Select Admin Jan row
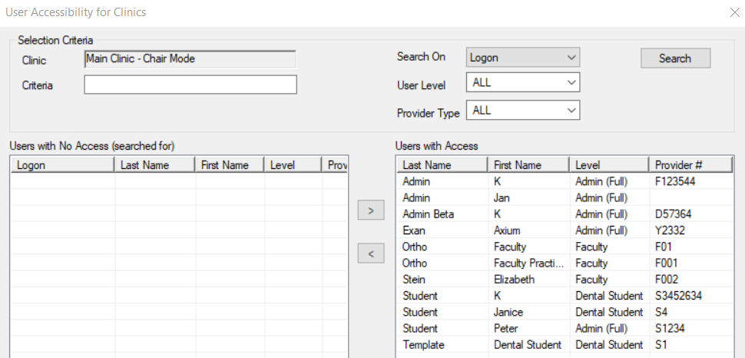The image size is (745, 358). tap(565, 197)
